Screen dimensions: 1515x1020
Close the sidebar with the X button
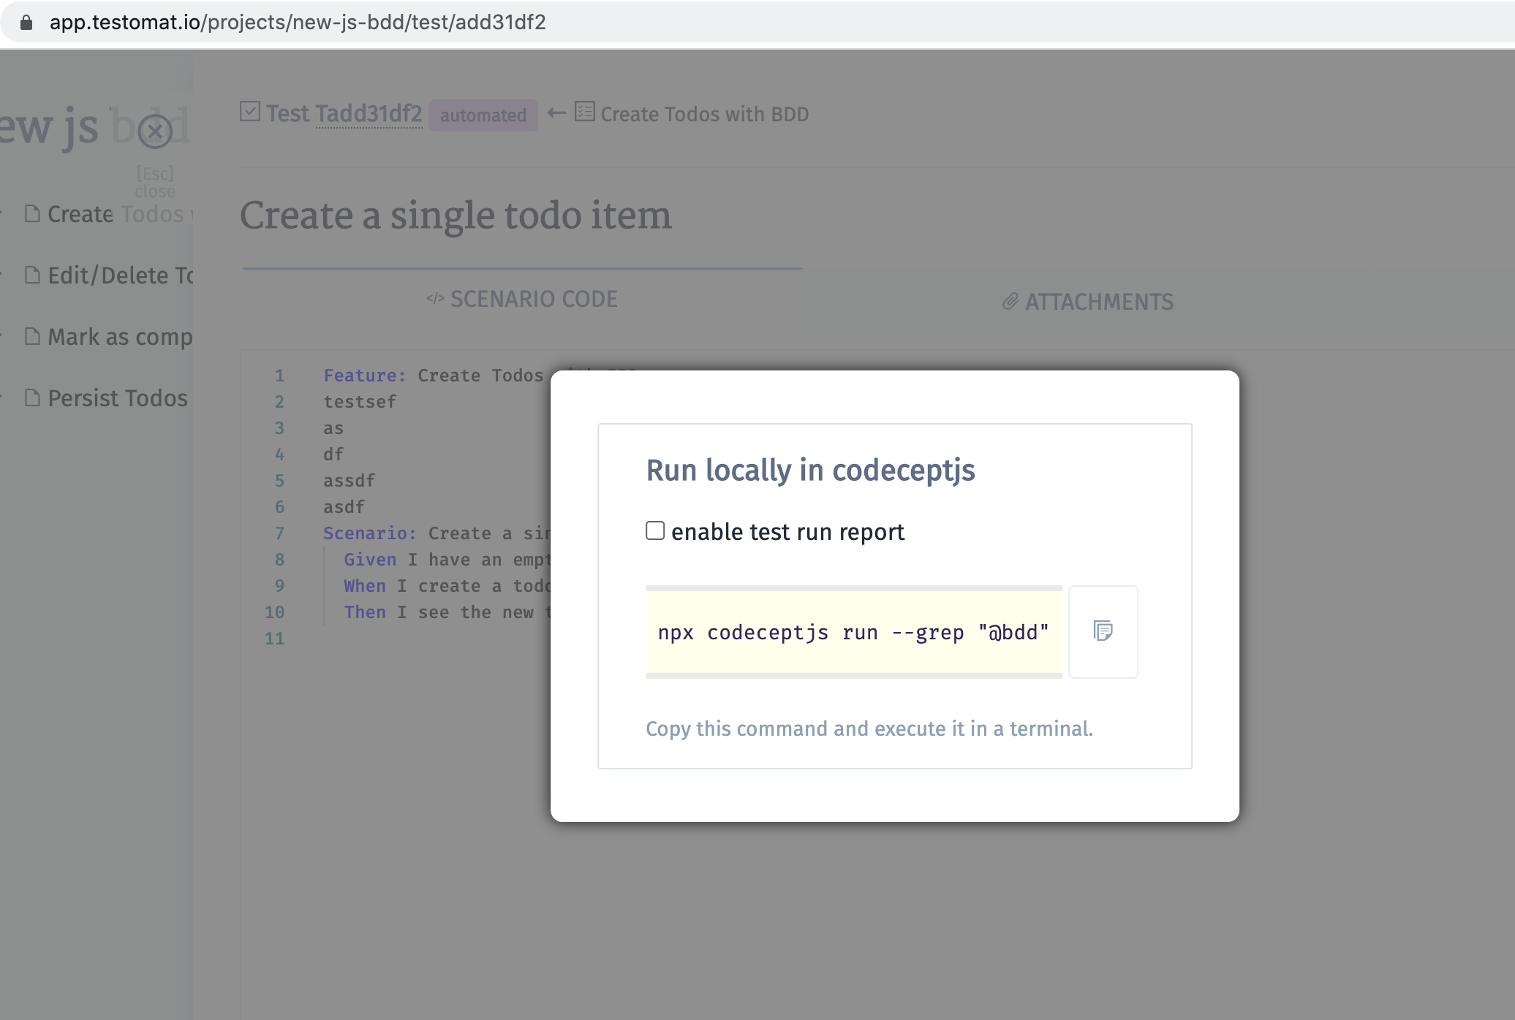[155, 131]
